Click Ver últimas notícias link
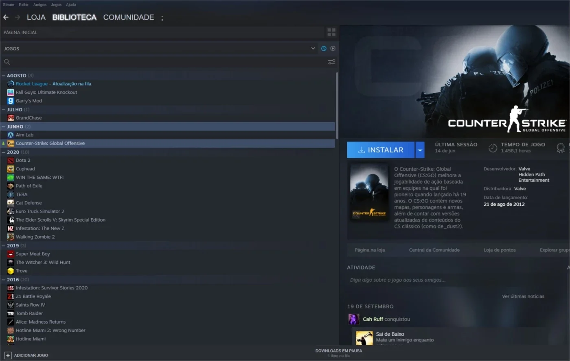The height and width of the screenshot is (361, 570). coord(523,296)
